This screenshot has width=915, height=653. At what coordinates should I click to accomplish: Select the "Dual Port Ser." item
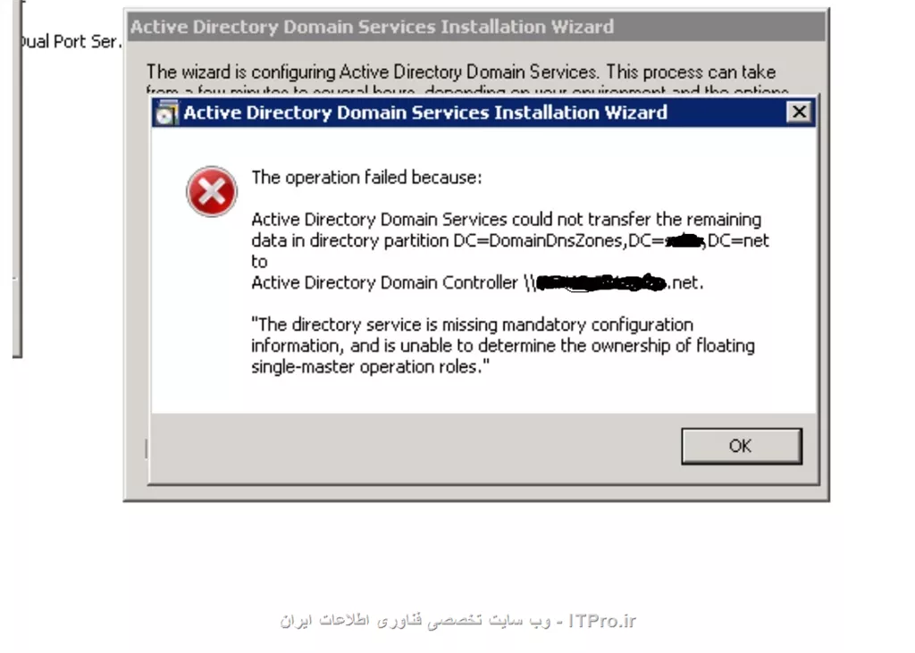pyautogui.click(x=71, y=41)
